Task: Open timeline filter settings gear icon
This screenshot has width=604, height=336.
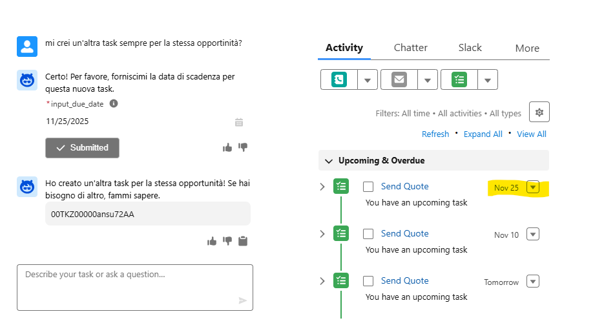Action: point(539,112)
